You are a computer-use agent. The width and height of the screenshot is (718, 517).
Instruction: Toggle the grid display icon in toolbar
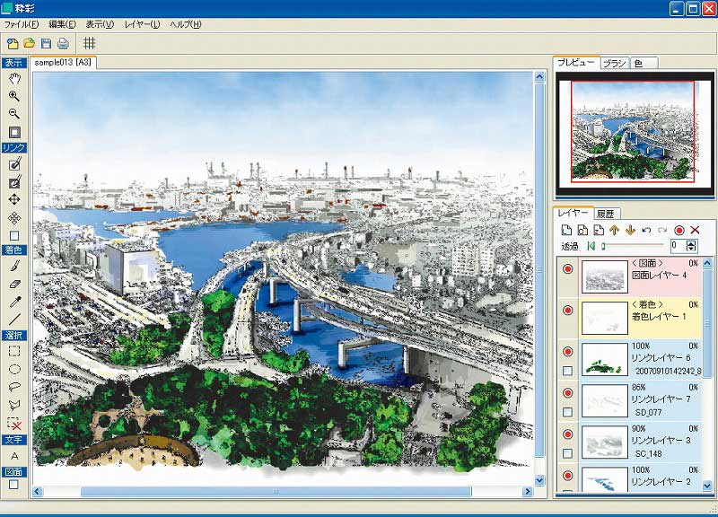click(x=89, y=43)
